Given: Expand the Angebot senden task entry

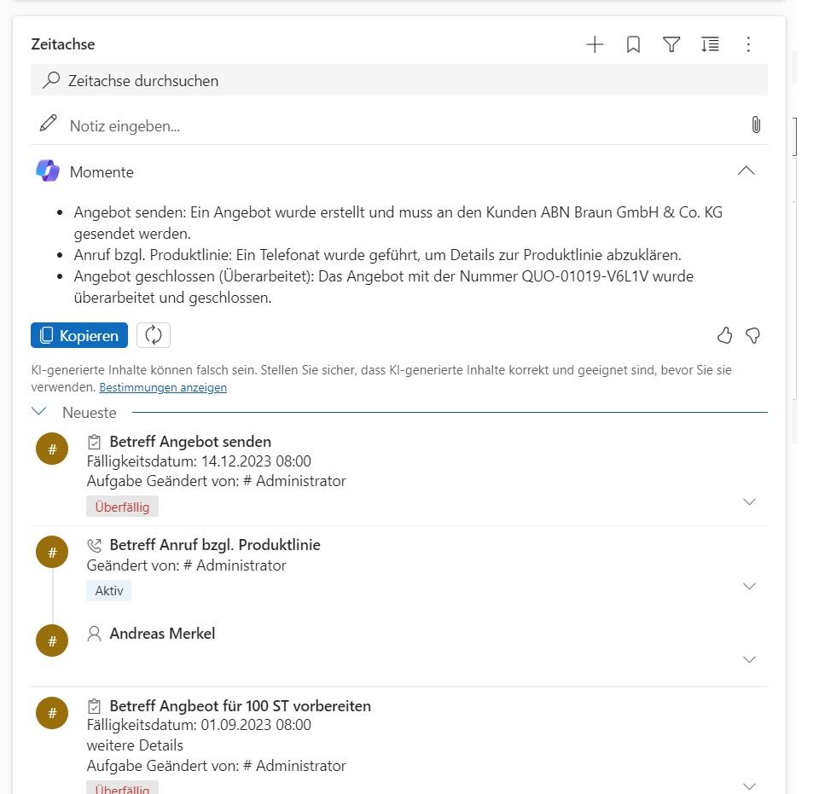Looking at the screenshot, I should click(x=749, y=501).
